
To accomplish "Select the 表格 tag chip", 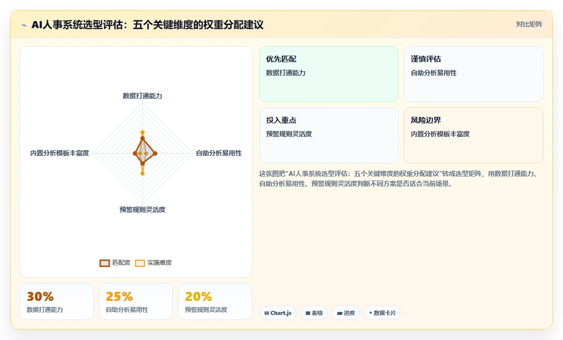I will coord(314,313).
